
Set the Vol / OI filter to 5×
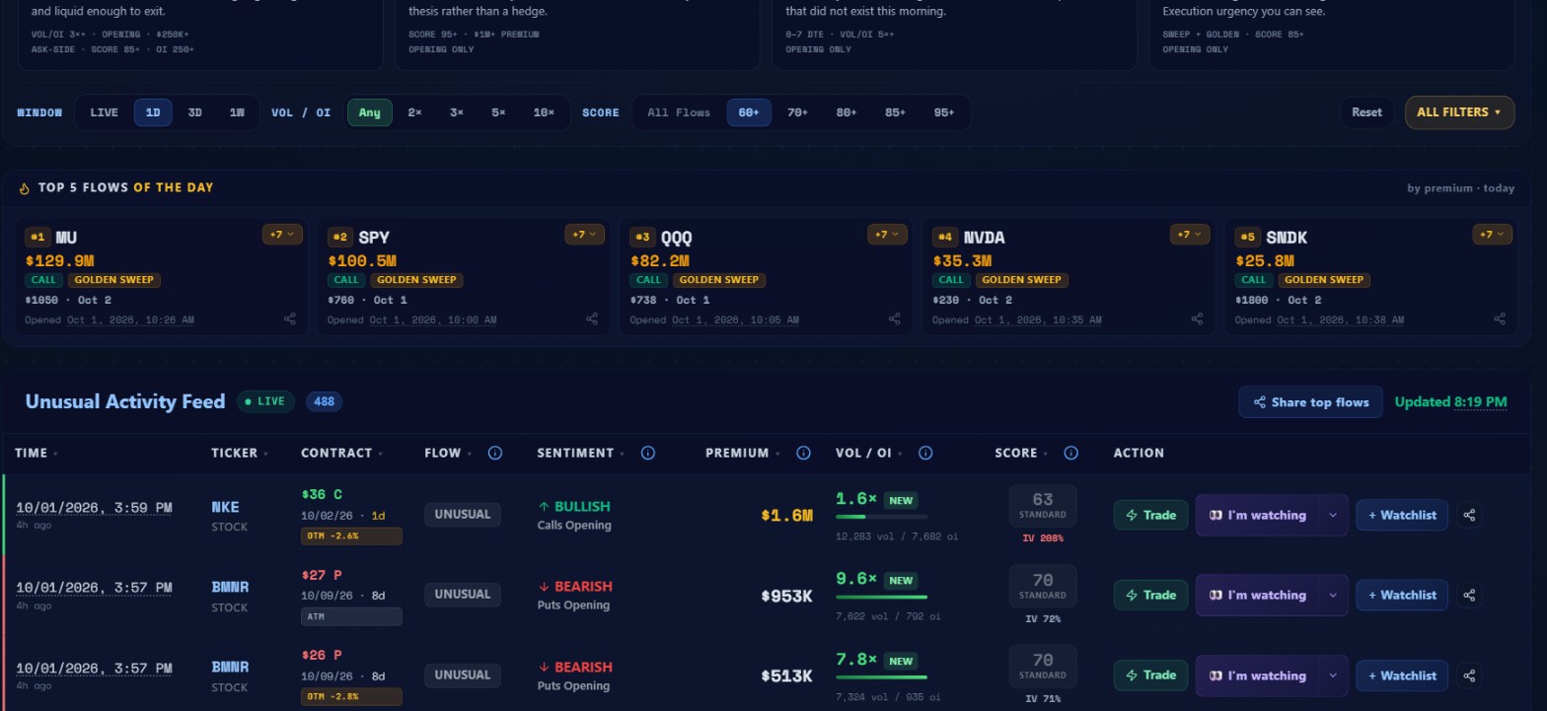(x=498, y=112)
